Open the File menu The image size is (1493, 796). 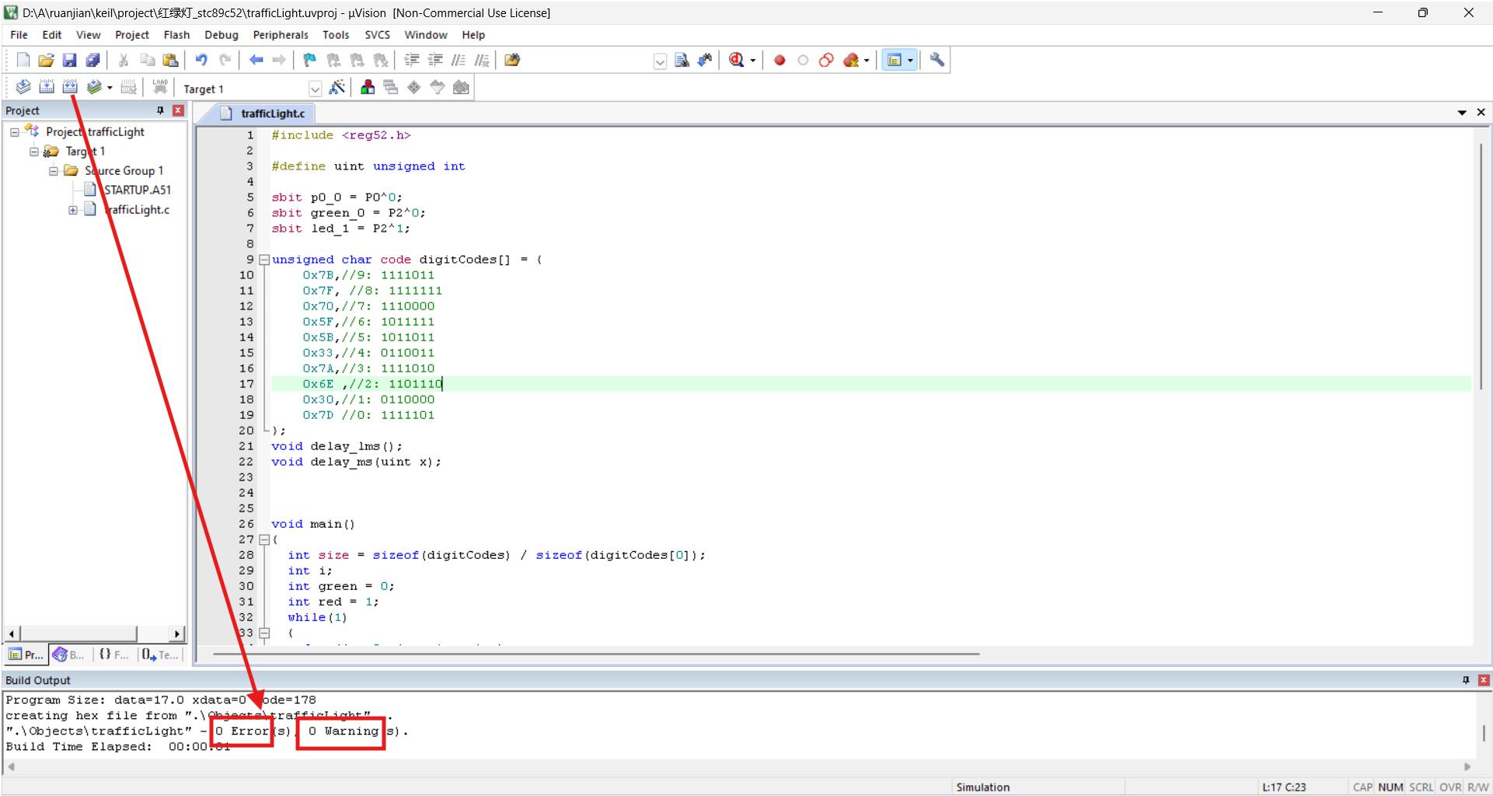[19, 35]
